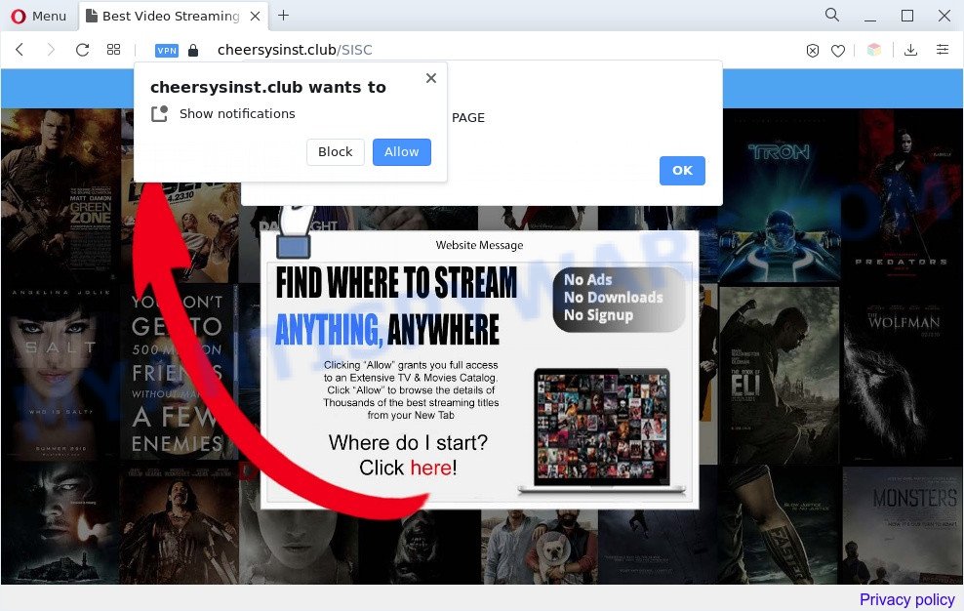
Task: Click 'cheersysinst.club wants to' prompt heading
Action: 268,88
